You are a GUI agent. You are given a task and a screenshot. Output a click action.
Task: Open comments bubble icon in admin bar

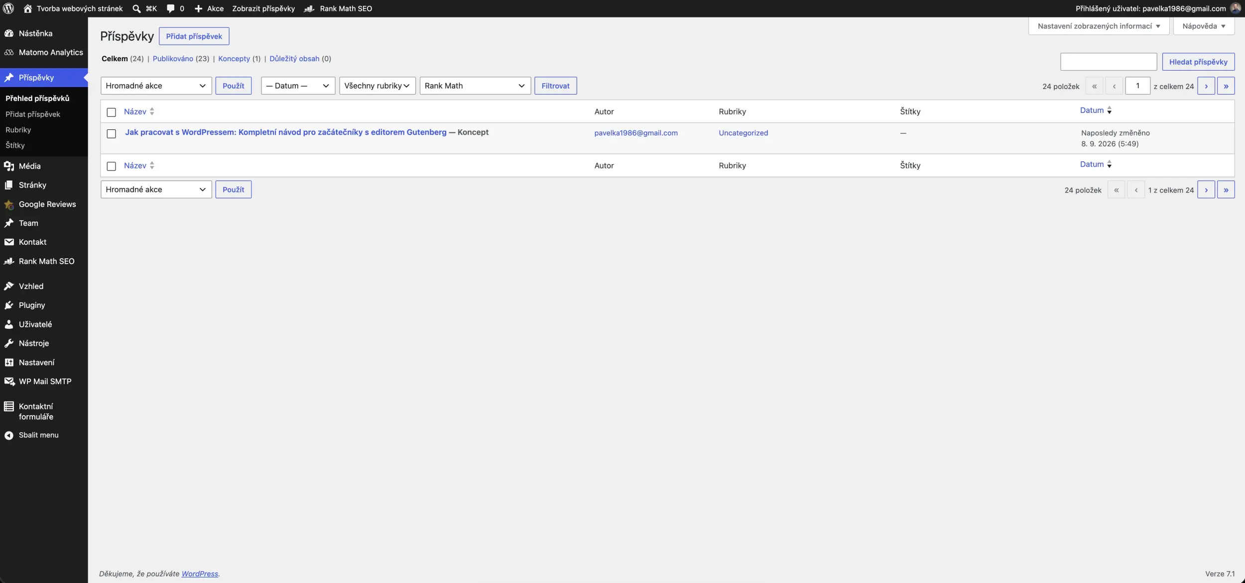tap(171, 8)
